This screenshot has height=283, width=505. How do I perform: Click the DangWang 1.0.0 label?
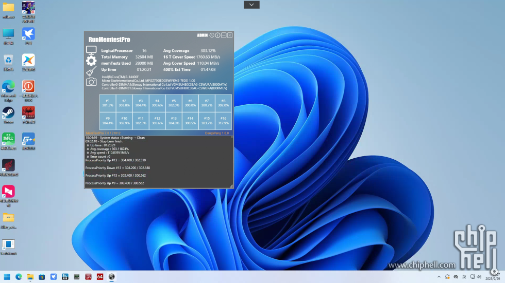click(x=216, y=133)
